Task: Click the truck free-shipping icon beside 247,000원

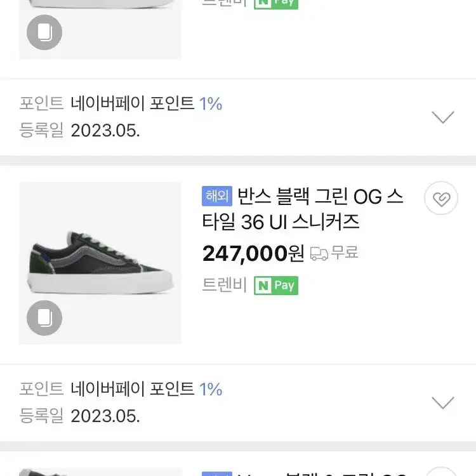Action: (319, 254)
